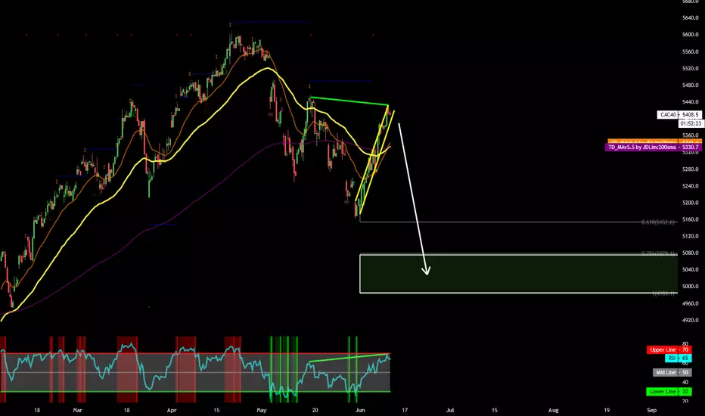The height and width of the screenshot is (416, 705).
Task: Click the Mar date on time axis
Action: pos(77,410)
